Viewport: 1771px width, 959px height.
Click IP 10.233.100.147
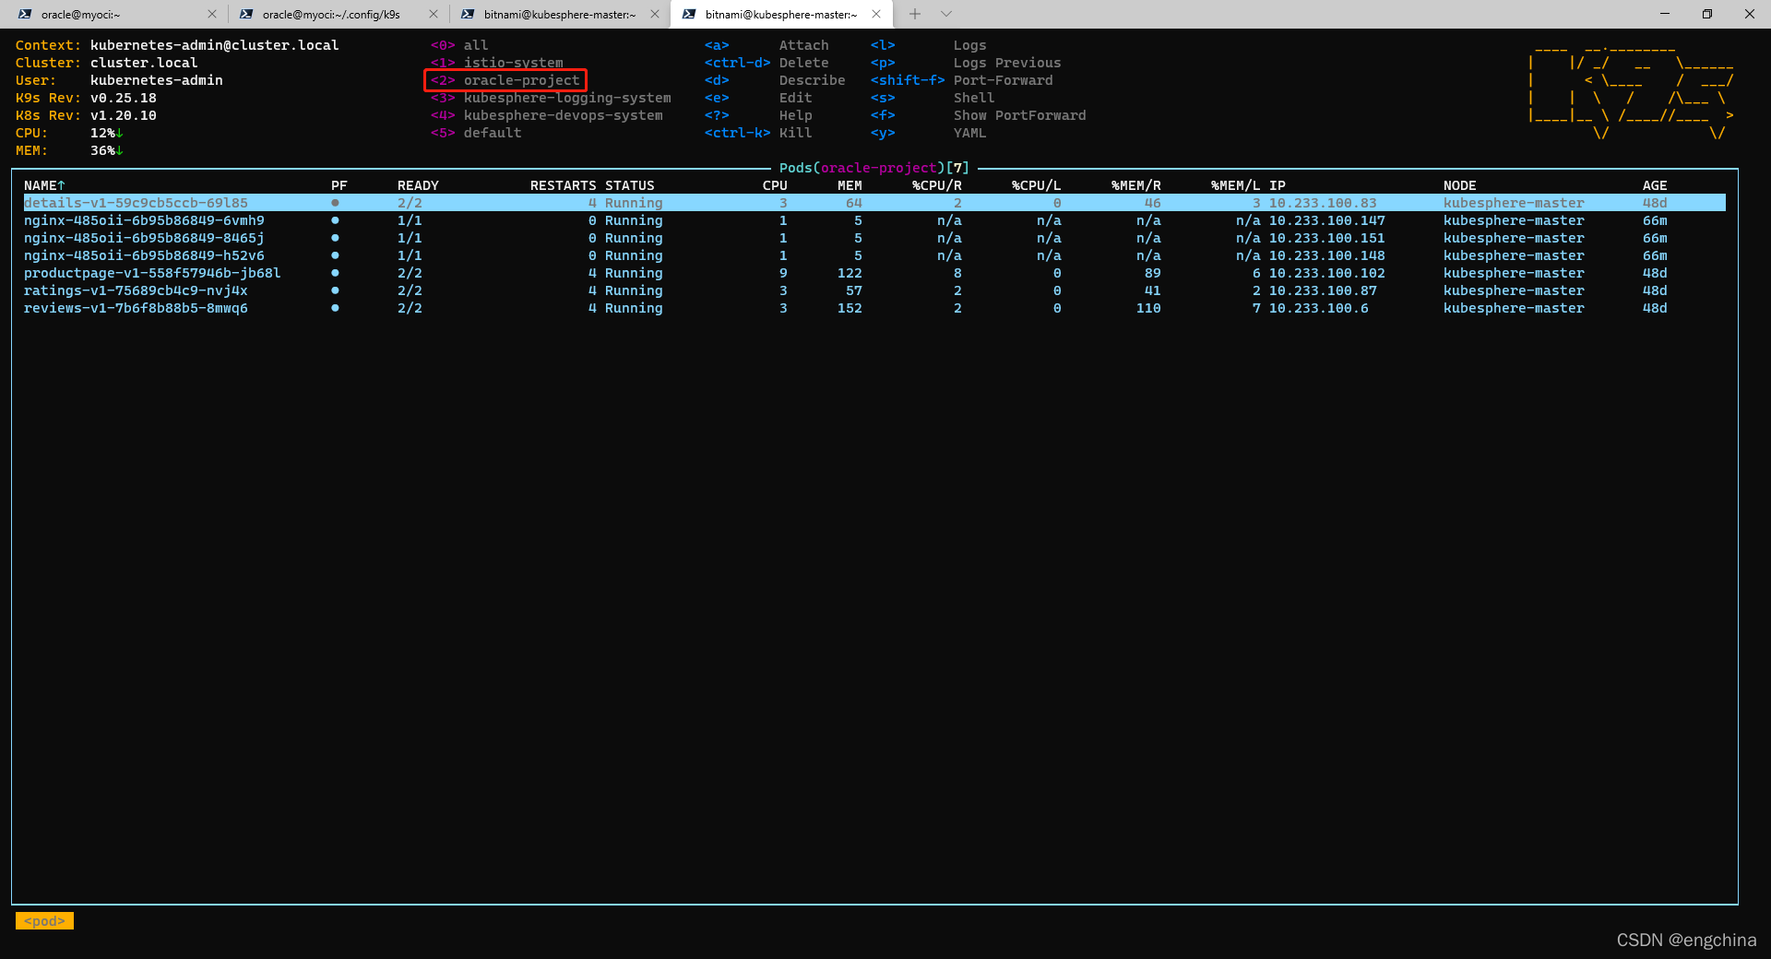tap(1326, 220)
